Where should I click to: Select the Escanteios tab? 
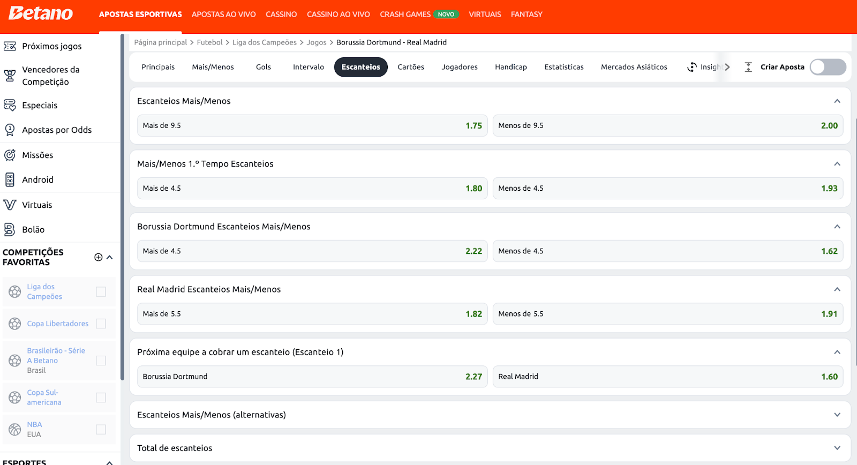click(361, 67)
